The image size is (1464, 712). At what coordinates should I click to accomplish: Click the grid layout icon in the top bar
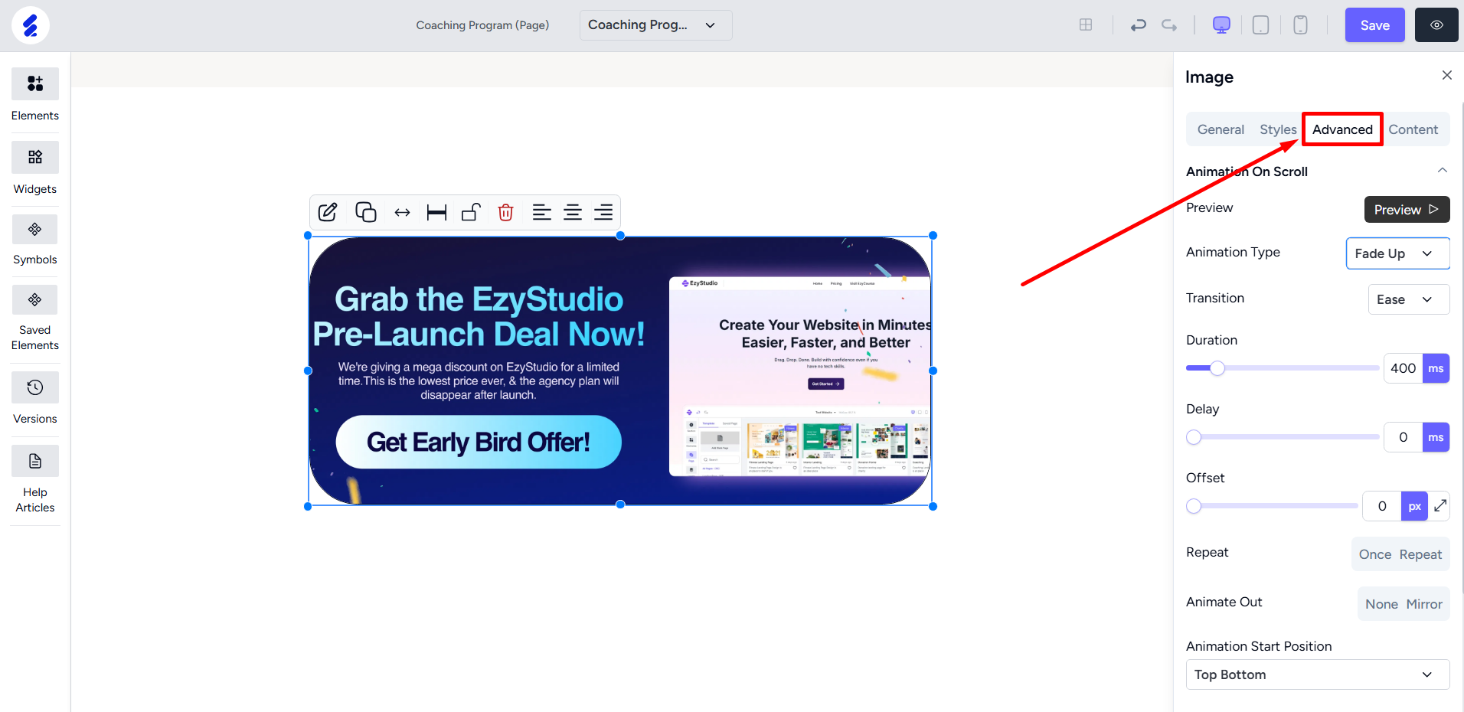pos(1086,24)
